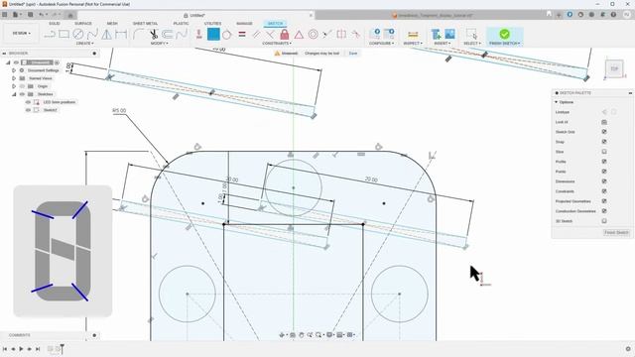Toggle the Dimensions checkbox

point(604,181)
